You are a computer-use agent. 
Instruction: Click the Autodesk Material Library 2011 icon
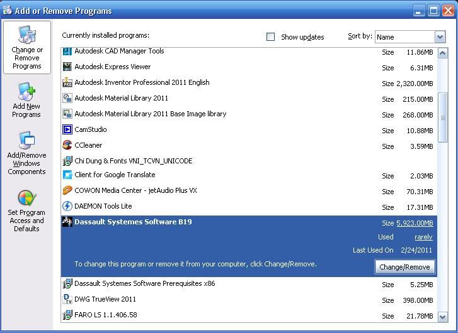coord(67,98)
